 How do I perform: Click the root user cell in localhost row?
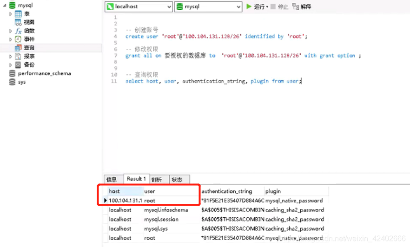[x=172, y=238]
